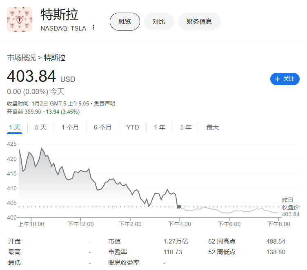Screen dimensions: 307x270
Task: Click the closing price dot on chart
Action: 179,207
